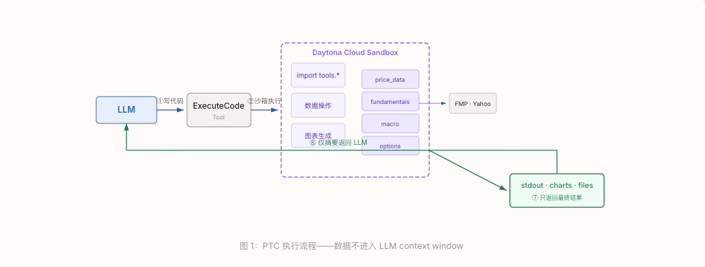Select the ExecuteCode Tool node
The height and width of the screenshot is (267, 705).
click(219, 110)
